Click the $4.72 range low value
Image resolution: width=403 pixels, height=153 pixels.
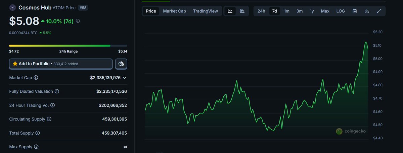click(x=14, y=52)
